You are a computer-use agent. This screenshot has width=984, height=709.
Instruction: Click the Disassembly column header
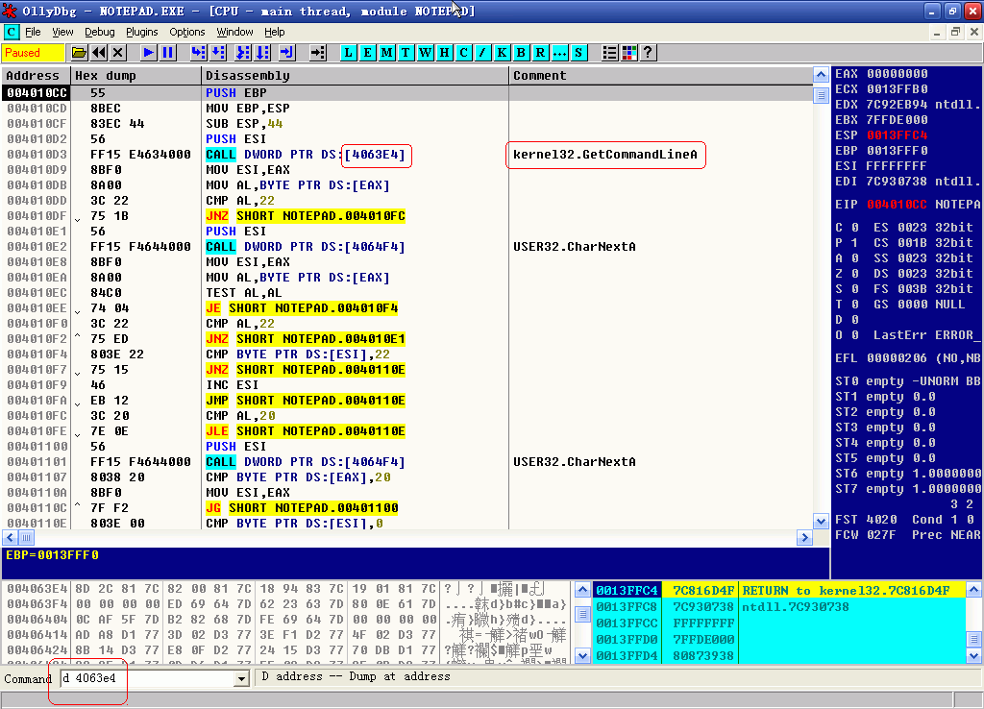click(x=356, y=75)
